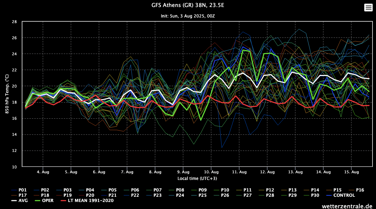Click the chart title GFS Athens
Image resolution: width=376 pixels, height=209 pixels.
(x=188, y=6)
